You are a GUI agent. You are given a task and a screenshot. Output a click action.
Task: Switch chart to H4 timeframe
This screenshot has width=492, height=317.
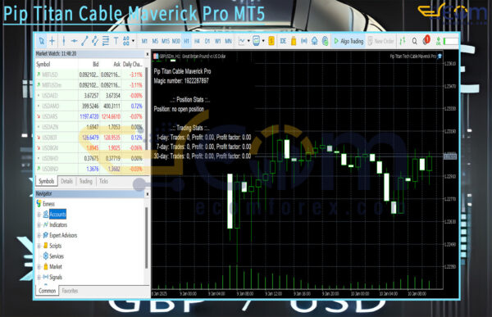197,41
